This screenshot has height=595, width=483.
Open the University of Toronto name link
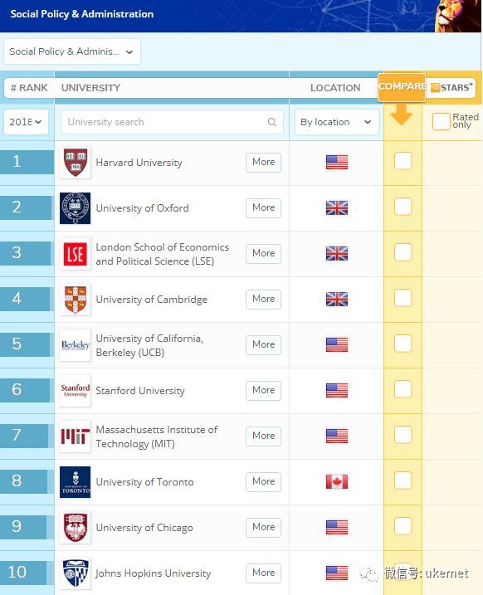[144, 482]
